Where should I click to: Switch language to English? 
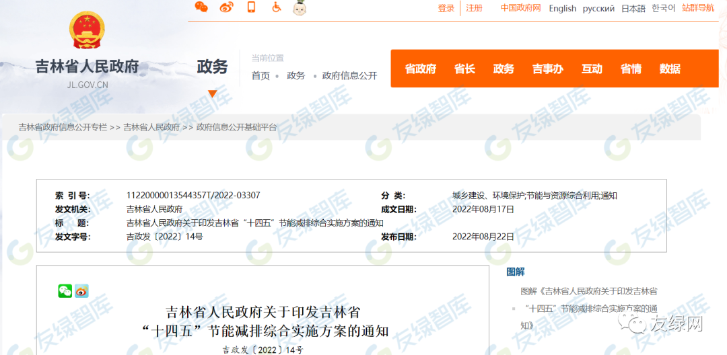pyautogui.click(x=562, y=8)
